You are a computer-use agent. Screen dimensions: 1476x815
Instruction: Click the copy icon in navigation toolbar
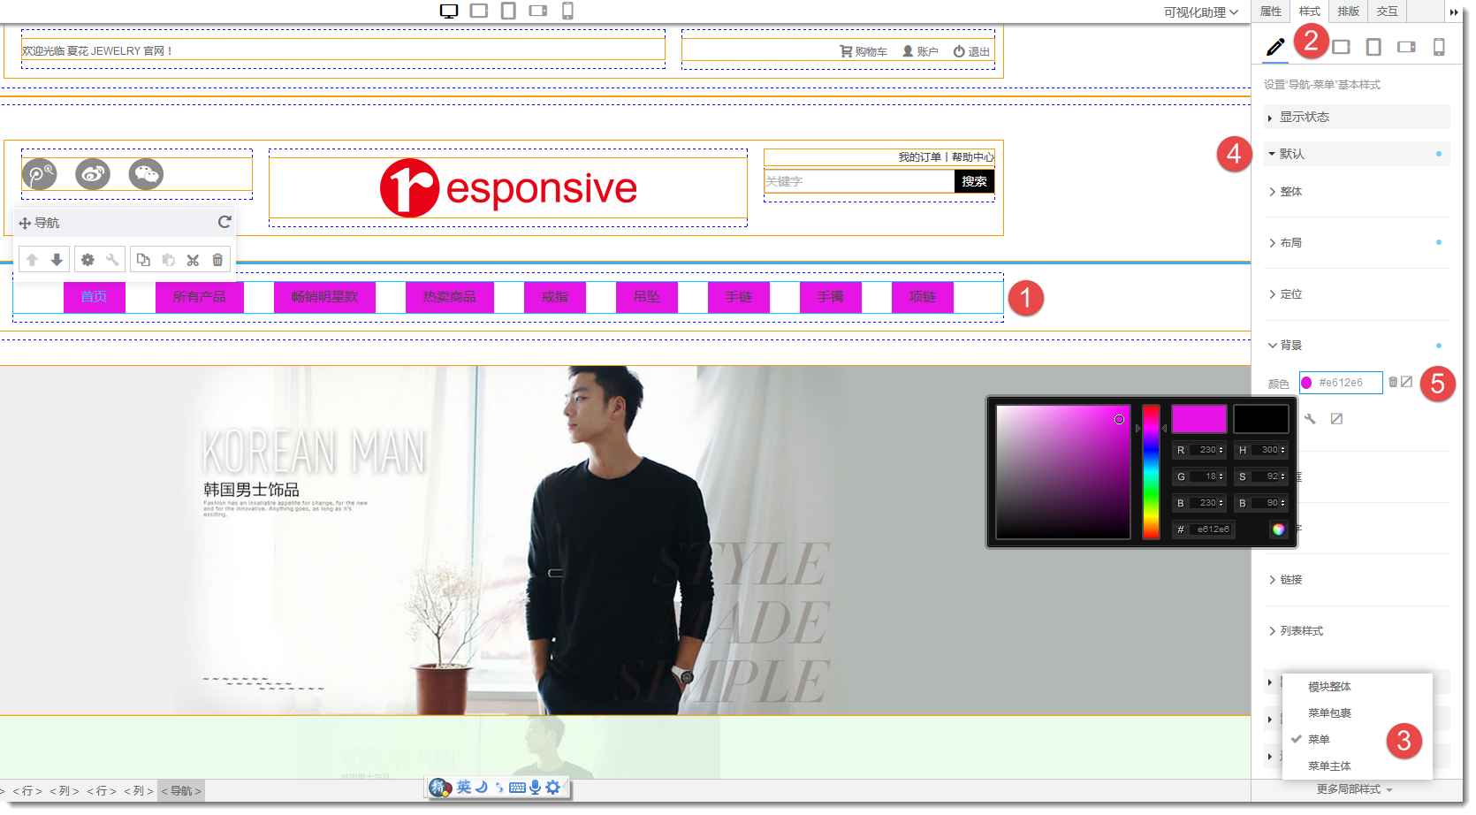coord(143,260)
